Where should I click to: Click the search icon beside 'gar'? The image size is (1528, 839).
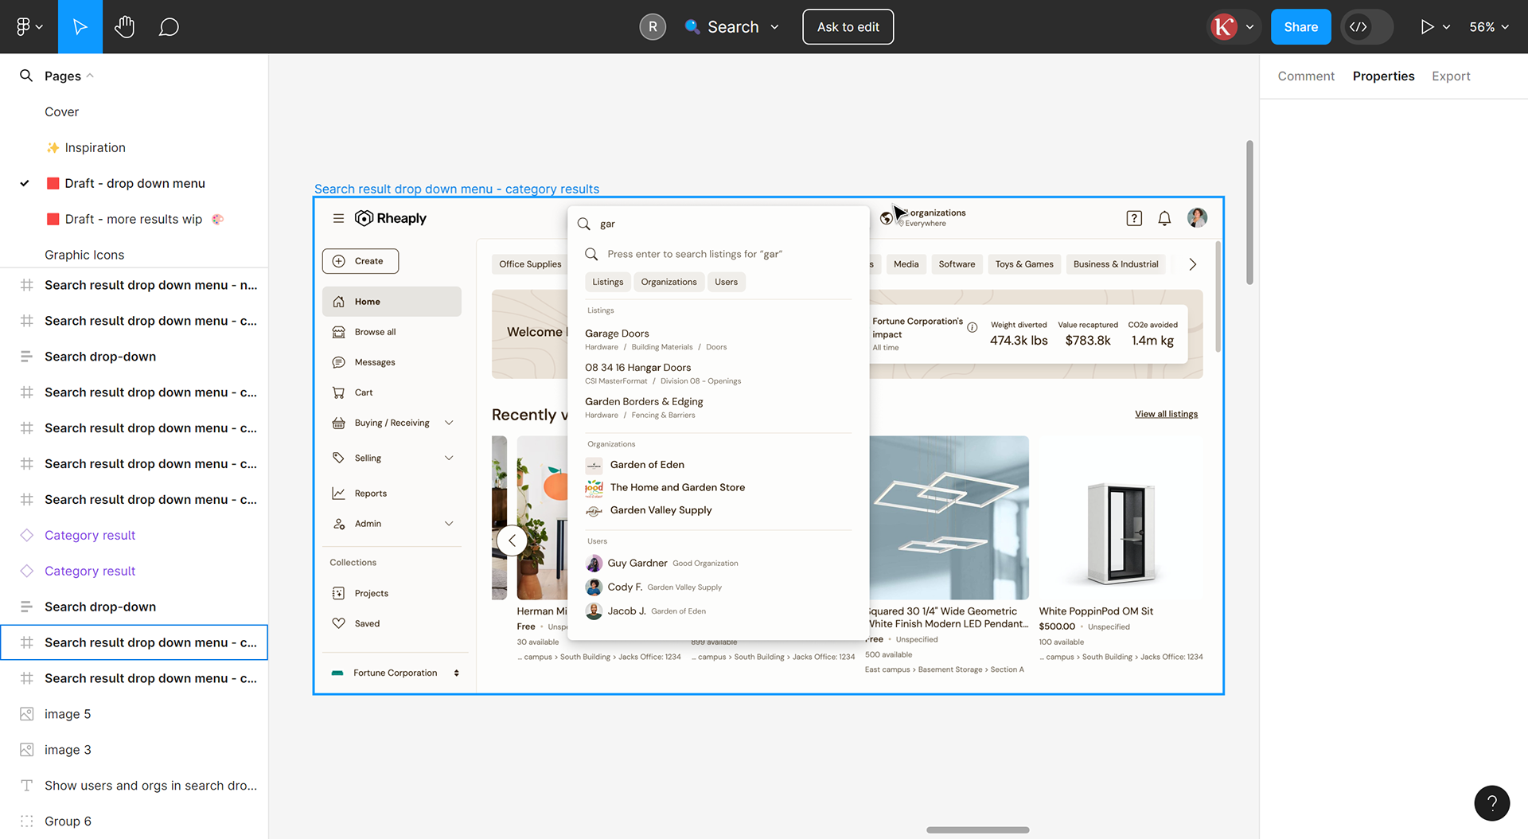tap(583, 224)
